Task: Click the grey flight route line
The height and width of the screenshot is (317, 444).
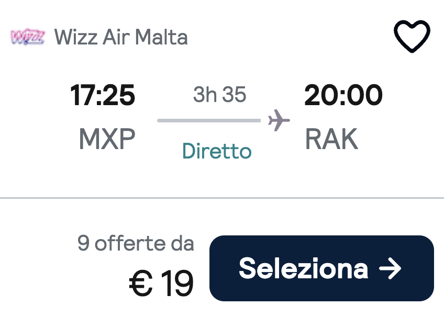Action: 209,121
